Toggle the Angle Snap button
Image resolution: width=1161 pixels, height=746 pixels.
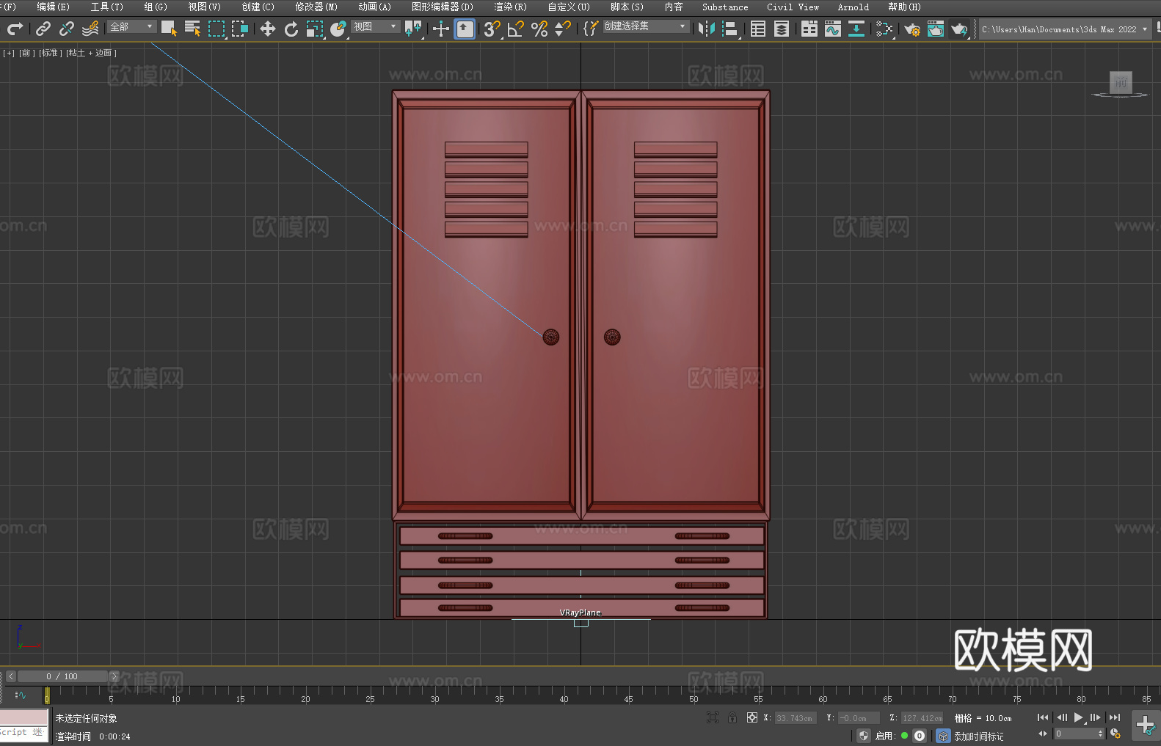click(x=515, y=29)
